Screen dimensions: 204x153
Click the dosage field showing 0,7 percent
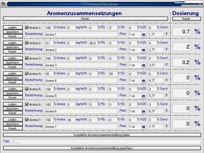(x=181, y=32)
